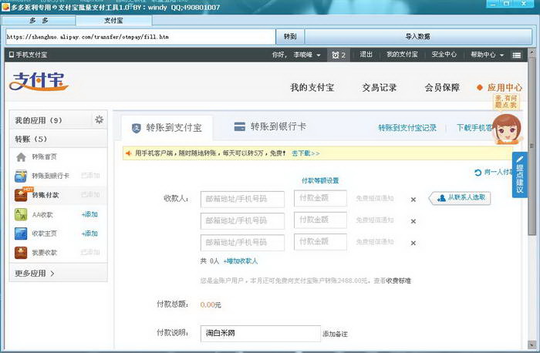Click the URL address field

point(140,37)
